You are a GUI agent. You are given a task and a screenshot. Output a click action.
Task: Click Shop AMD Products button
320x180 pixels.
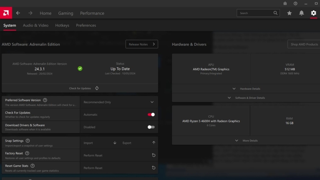[304, 44]
